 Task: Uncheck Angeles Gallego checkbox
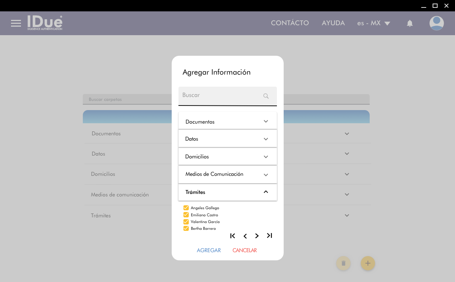186,208
